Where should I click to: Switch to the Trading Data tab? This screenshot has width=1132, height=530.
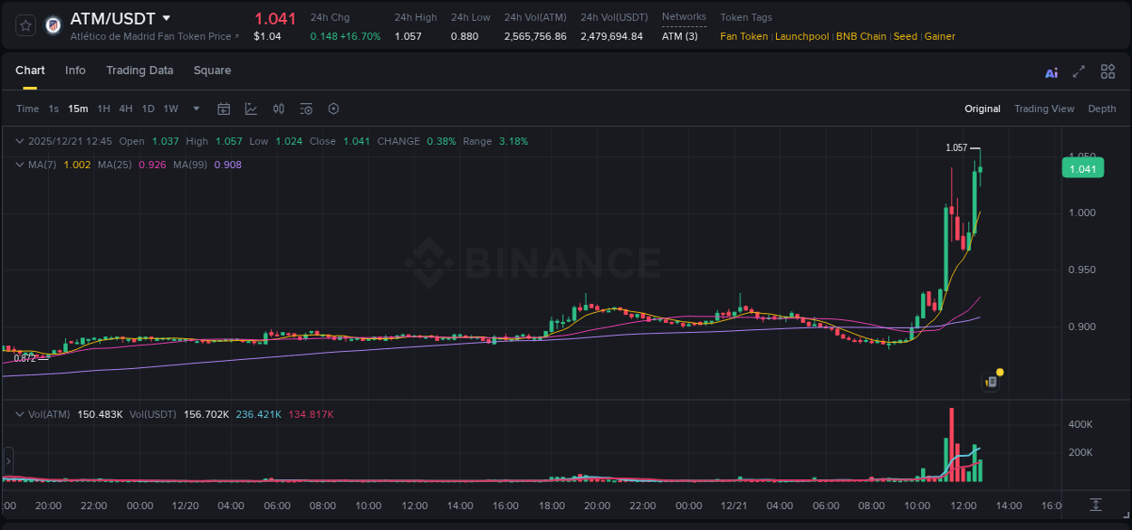click(139, 70)
